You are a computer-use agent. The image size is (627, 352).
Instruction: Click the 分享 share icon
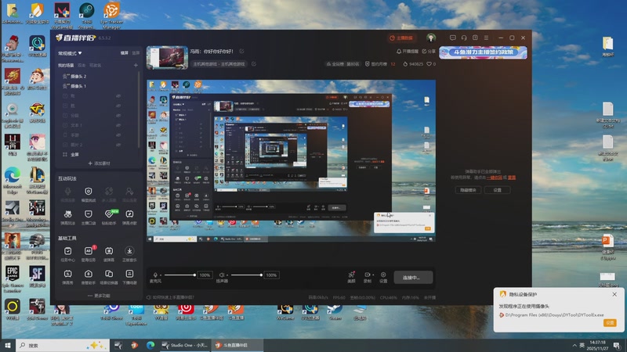(424, 52)
